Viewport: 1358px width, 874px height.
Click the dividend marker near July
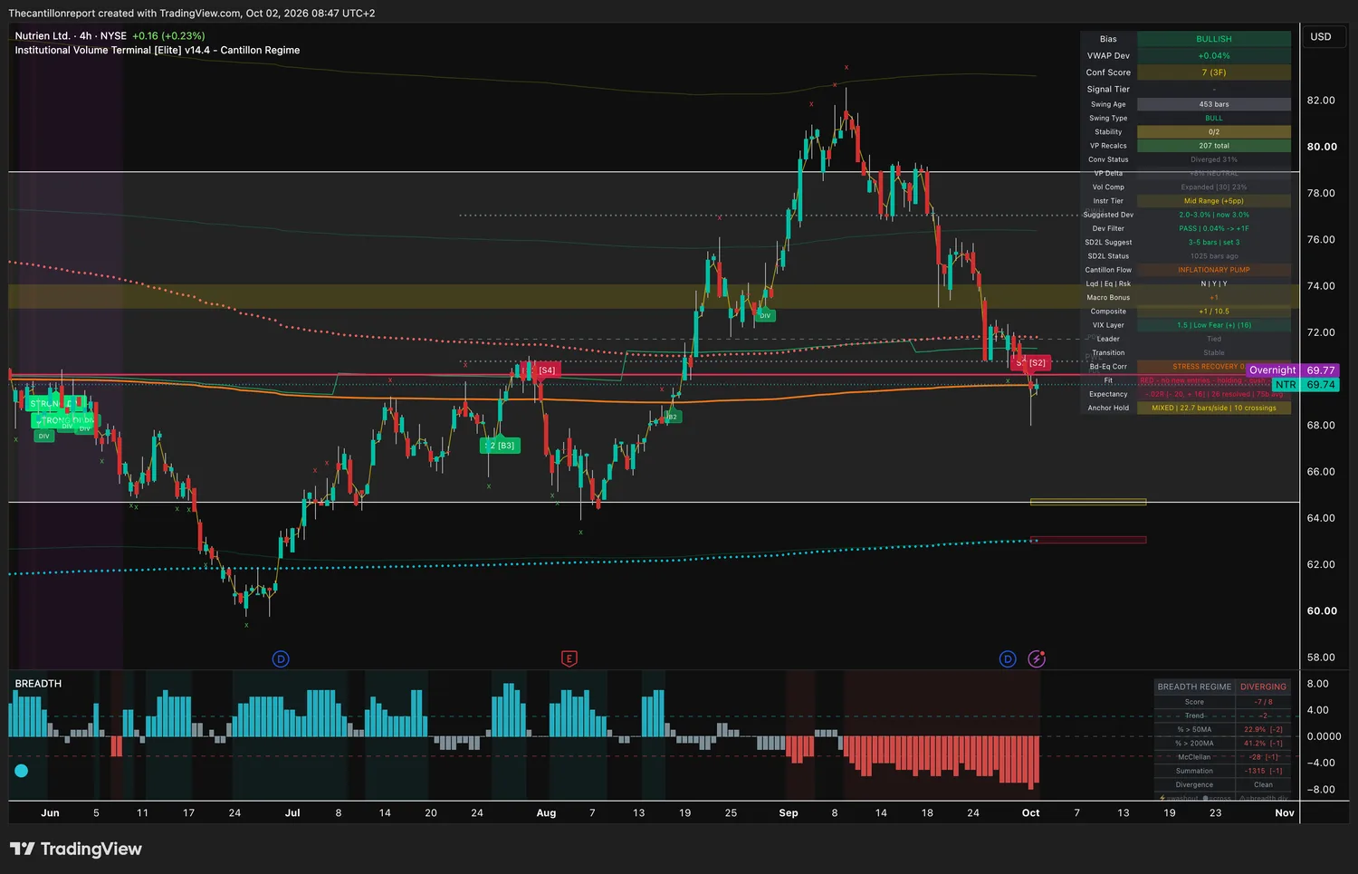click(x=281, y=658)
